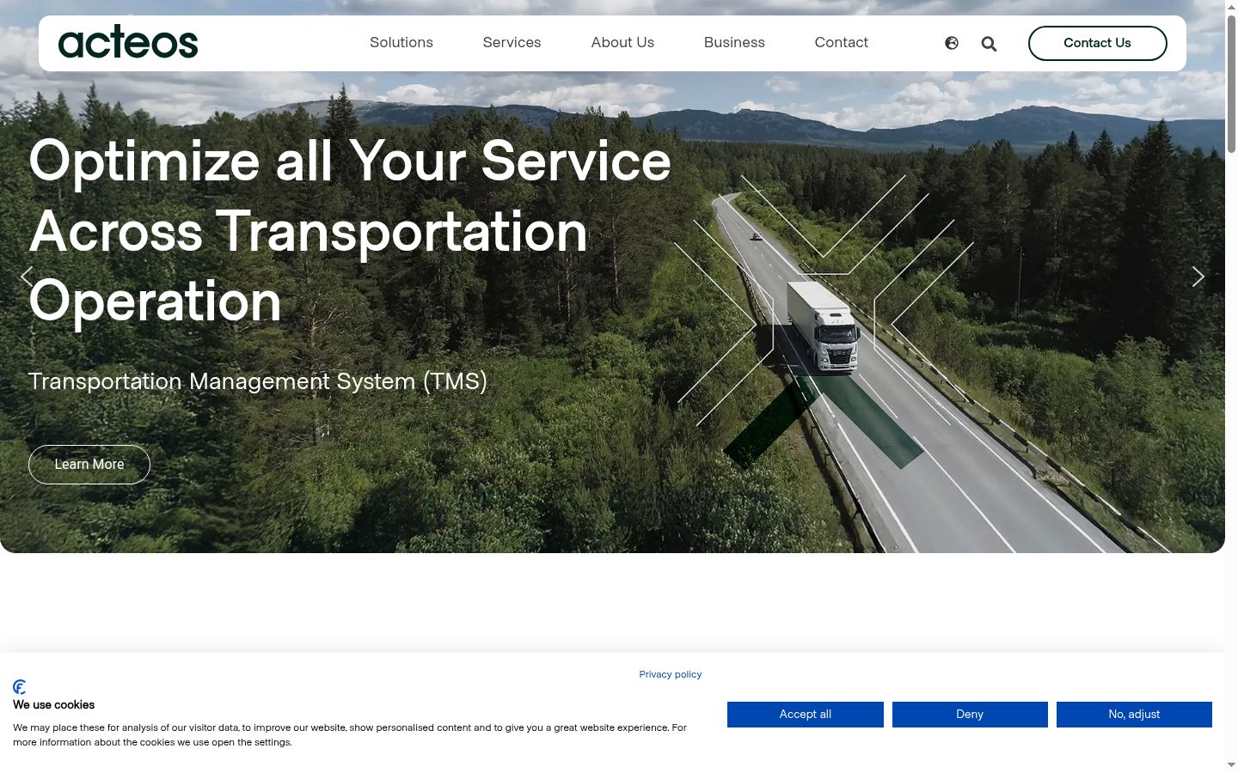Open the language globe selector

tap(952, 43)
